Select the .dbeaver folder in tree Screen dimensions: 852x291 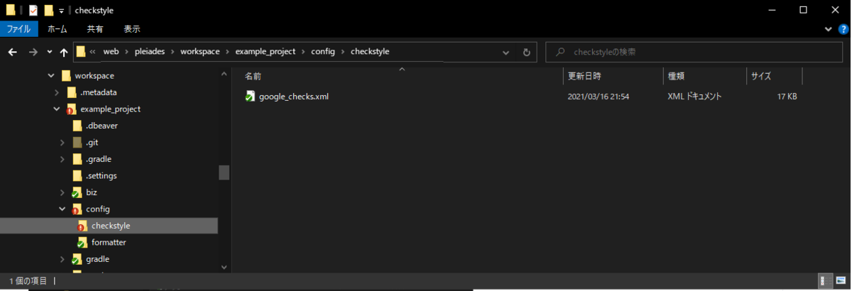[x=102, y=126]
